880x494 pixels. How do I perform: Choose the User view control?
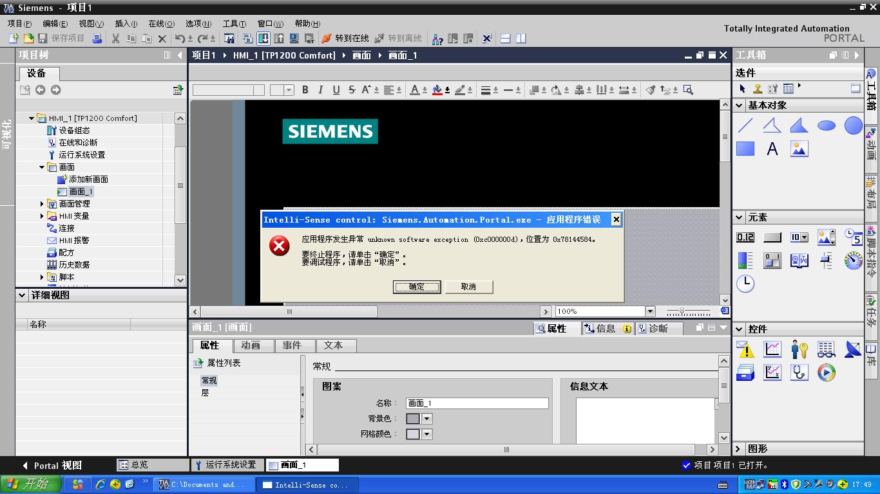tap(799, 349)
